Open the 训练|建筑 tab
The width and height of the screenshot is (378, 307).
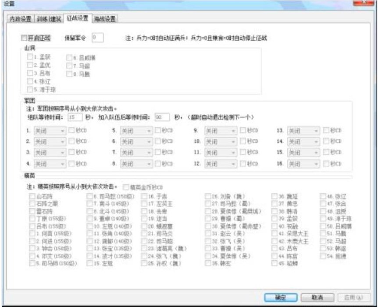coord(49,19)
